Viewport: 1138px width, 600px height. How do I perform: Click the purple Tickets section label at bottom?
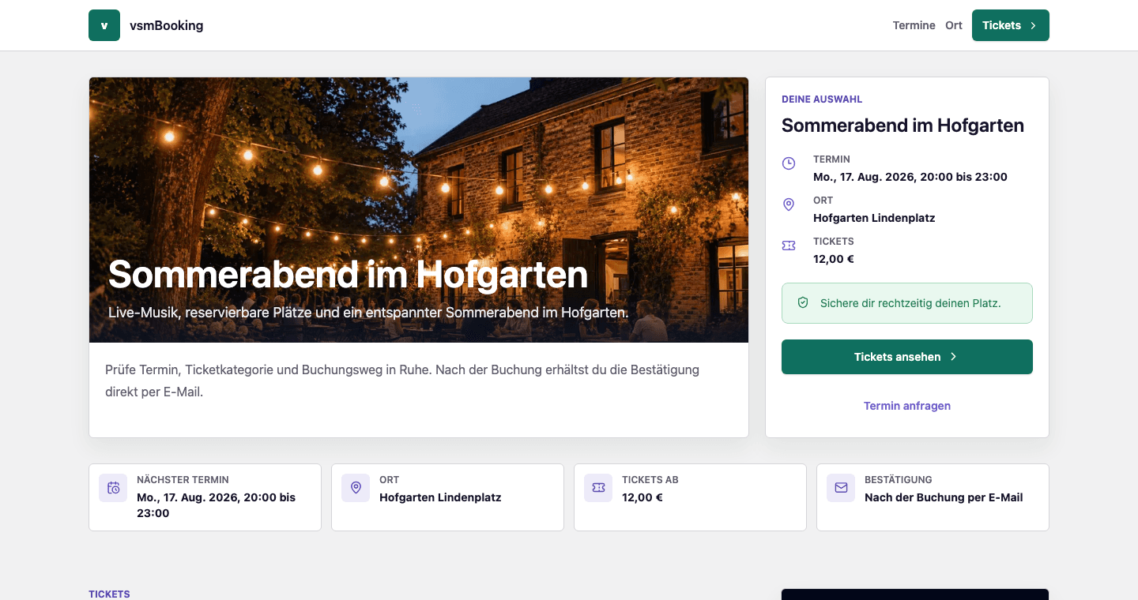pyautogui.click(x=109, y=594)
